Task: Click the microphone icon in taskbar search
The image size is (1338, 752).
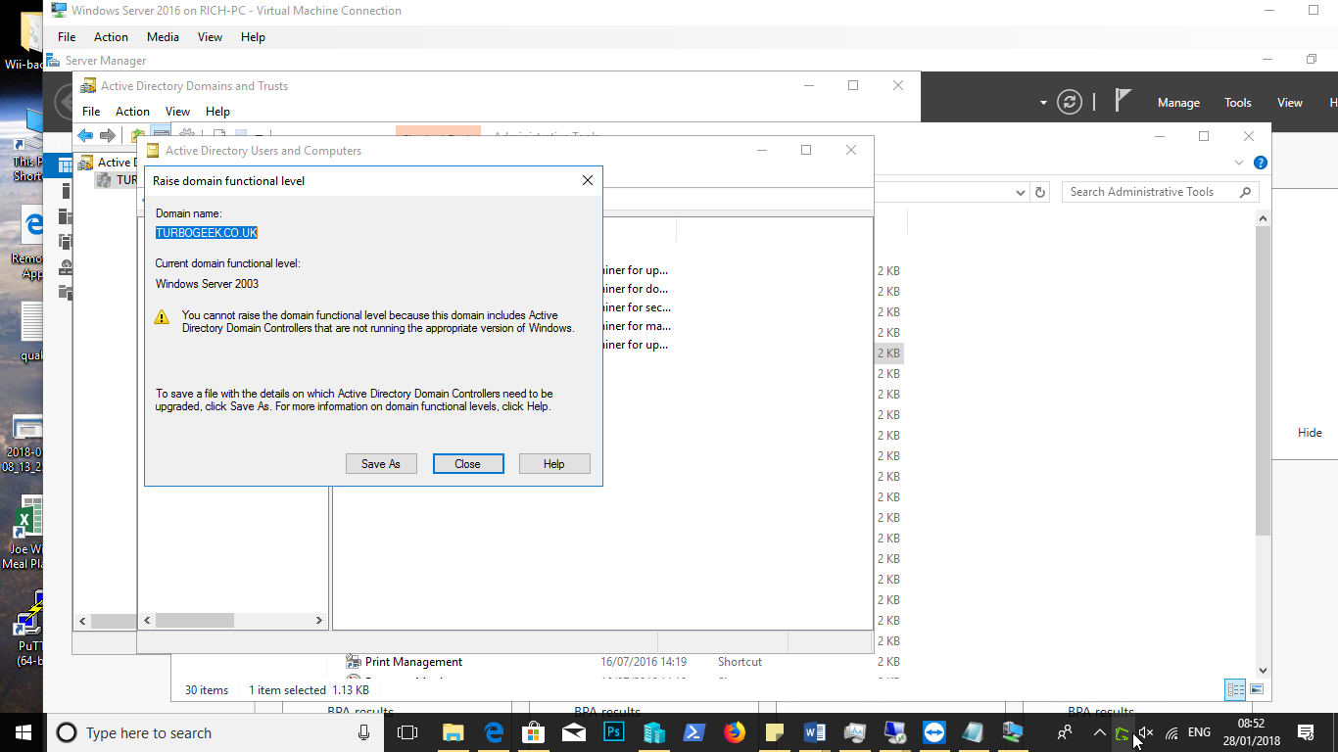Action: tap(364, 732)
